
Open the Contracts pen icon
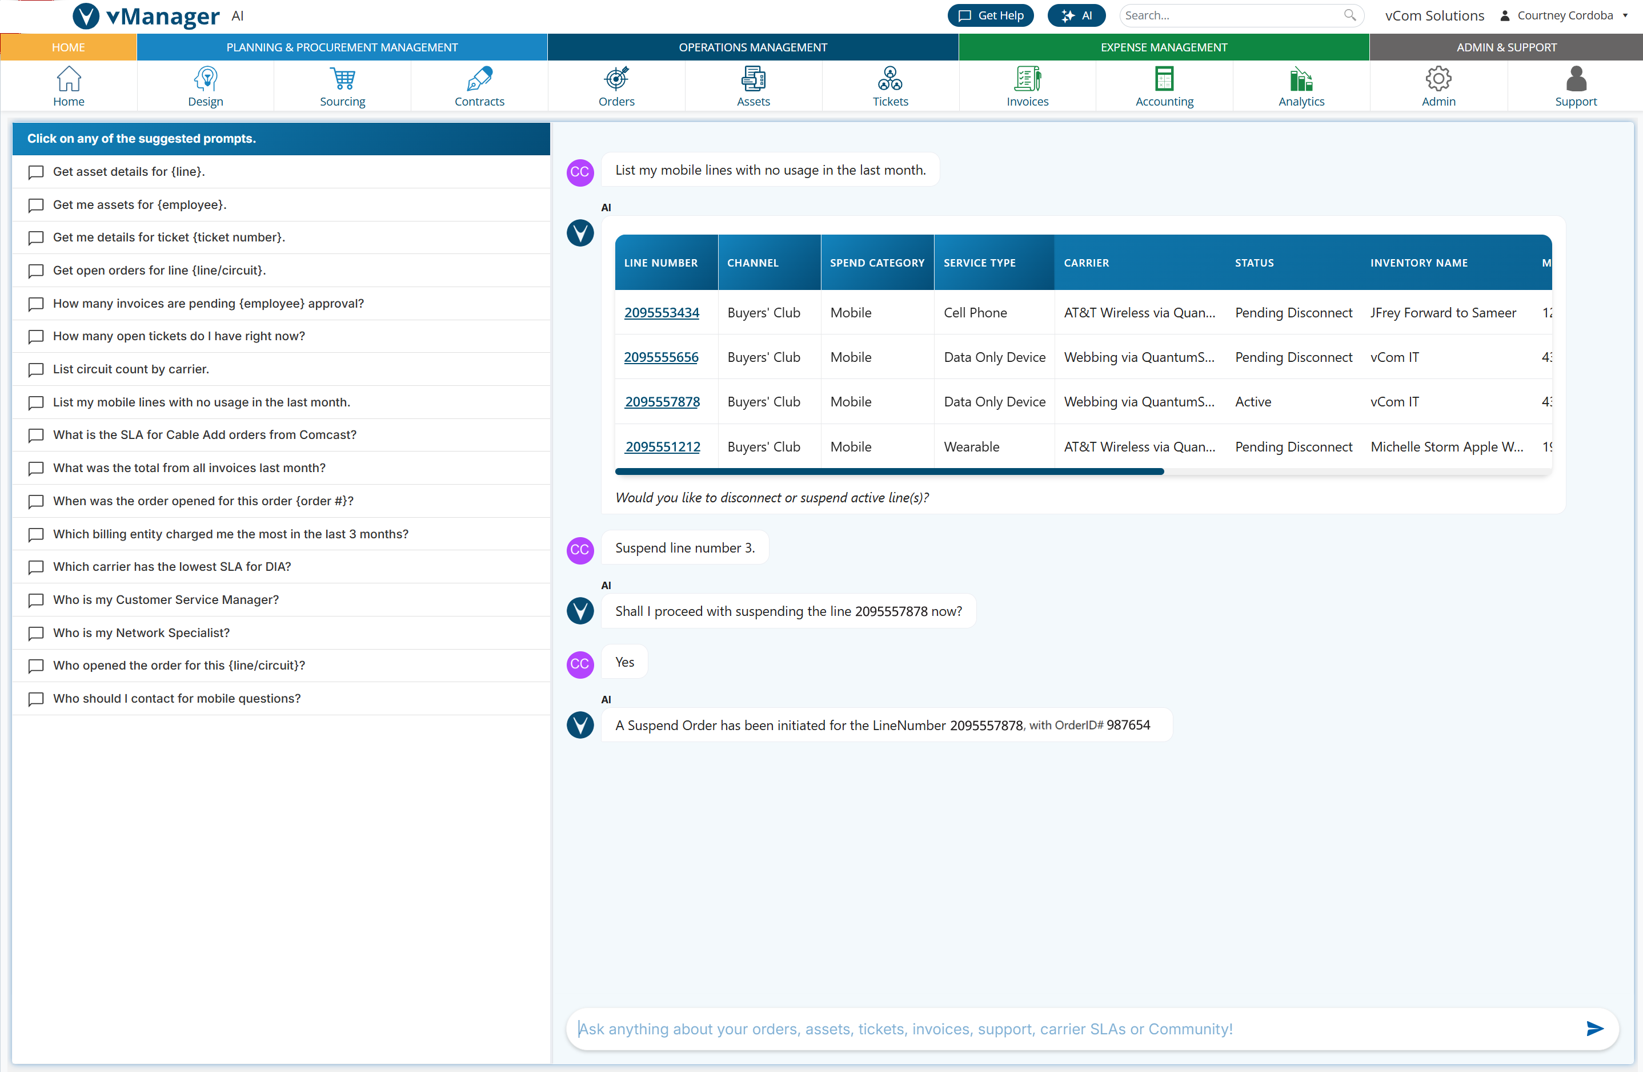click(479, 79)
